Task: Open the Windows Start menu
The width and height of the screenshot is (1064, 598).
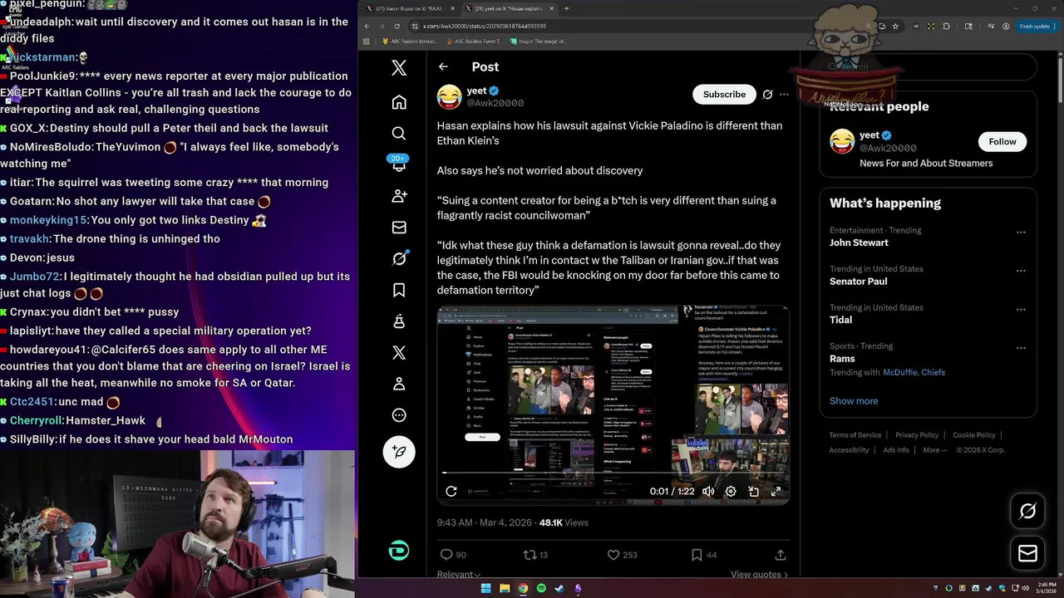Action: pyautogui.click(x=486, y=588)
